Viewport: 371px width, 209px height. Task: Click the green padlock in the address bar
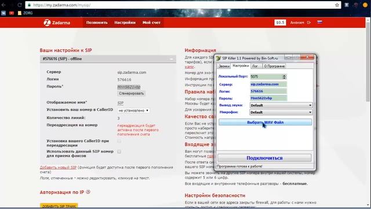[x=29, y=5]
